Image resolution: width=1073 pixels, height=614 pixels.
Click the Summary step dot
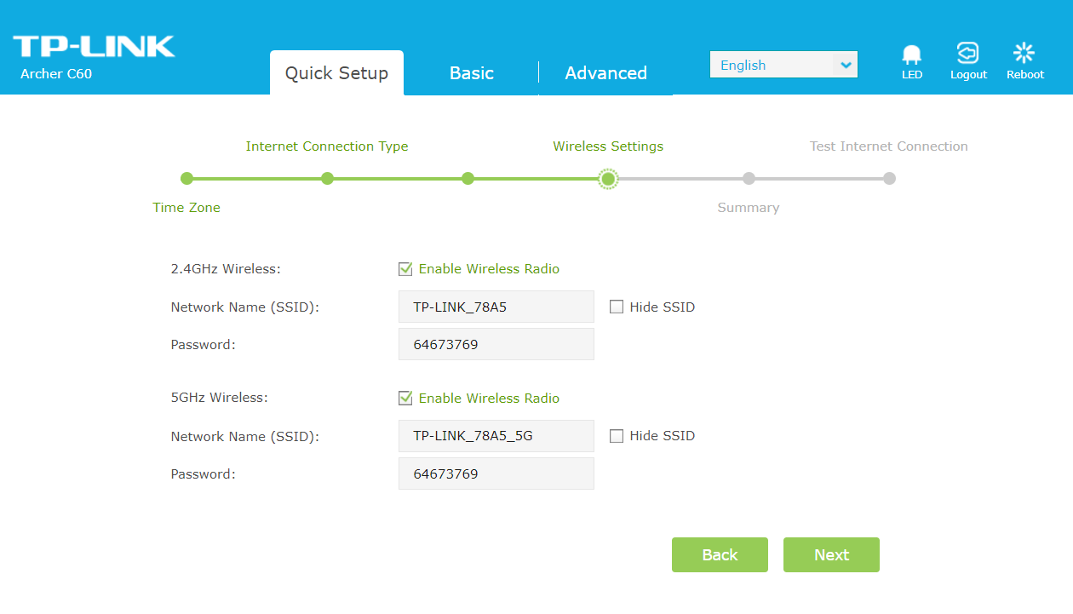click(749, 179)
